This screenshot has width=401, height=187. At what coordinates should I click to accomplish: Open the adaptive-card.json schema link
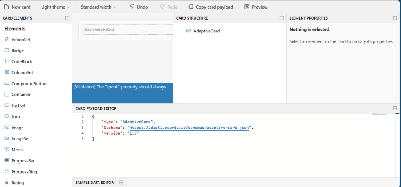189,128
